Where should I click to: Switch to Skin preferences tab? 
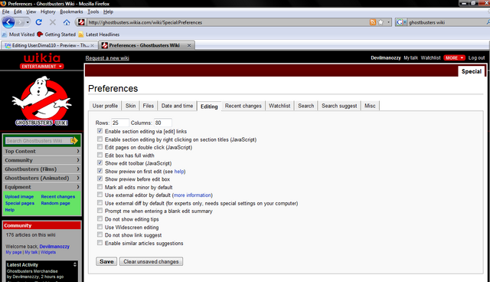pyautogui.click(x=130, y=106)
